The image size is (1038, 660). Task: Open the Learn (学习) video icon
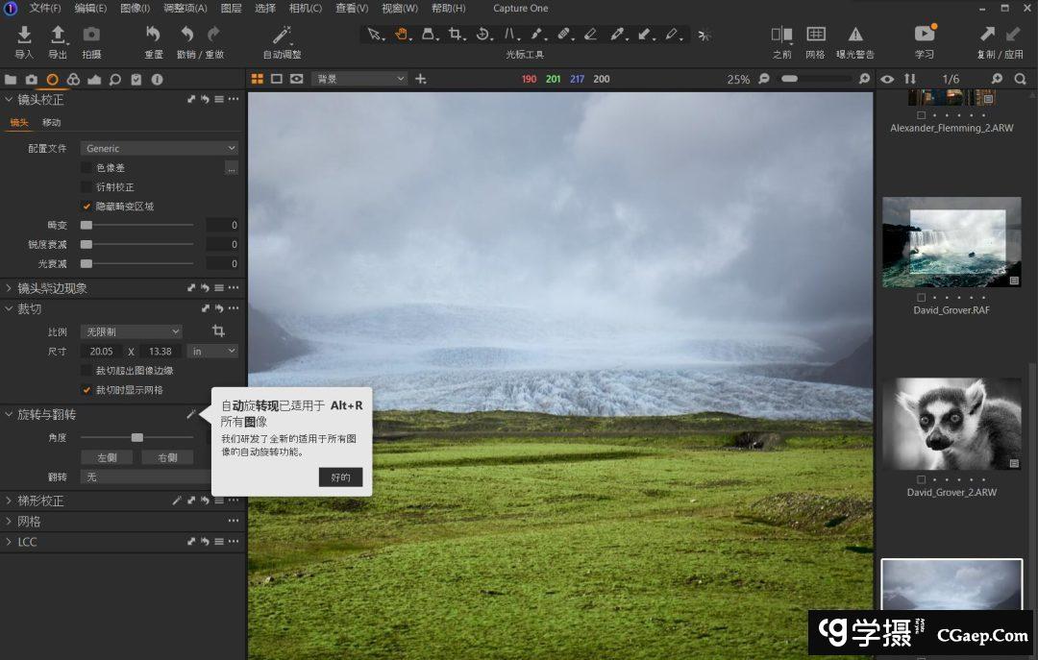[x=925, y=36]
